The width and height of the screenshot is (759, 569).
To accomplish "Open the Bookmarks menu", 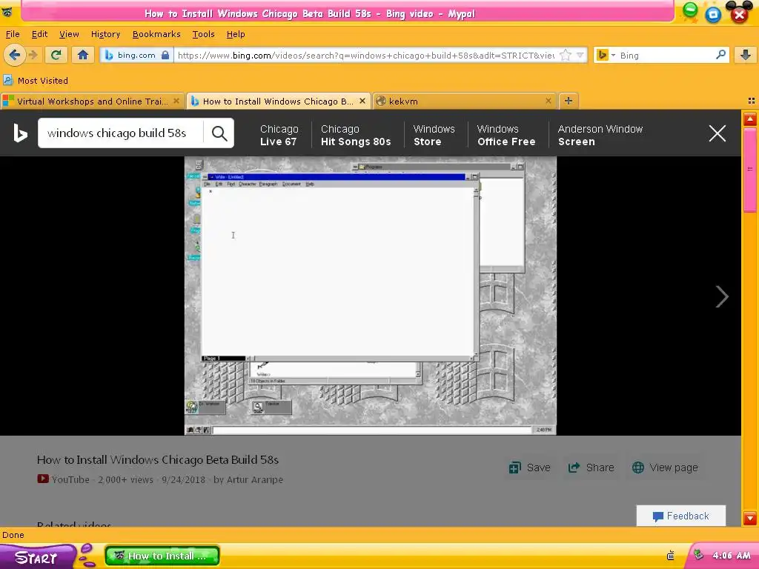I will [156, 34].
